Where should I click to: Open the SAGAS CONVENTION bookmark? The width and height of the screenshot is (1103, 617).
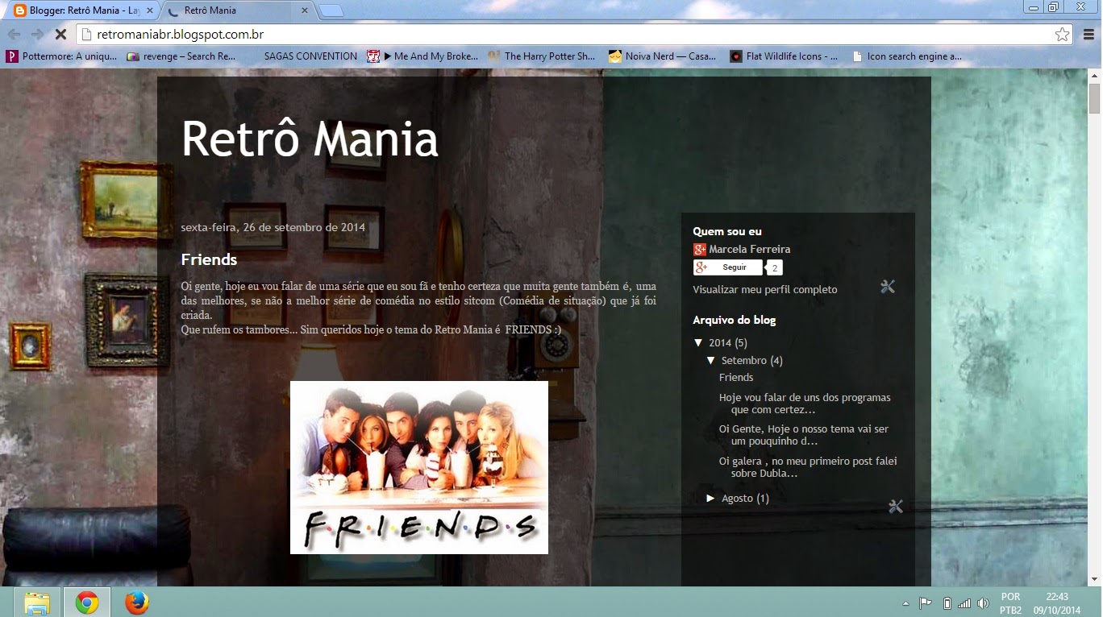point(310,56)
